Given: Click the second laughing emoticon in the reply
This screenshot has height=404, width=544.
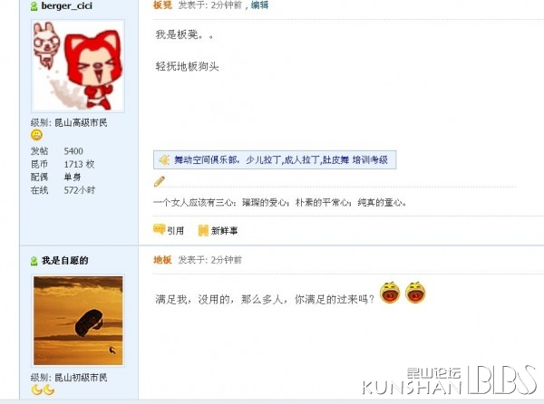Looking at the screenshot, I should tap(415, 293).
